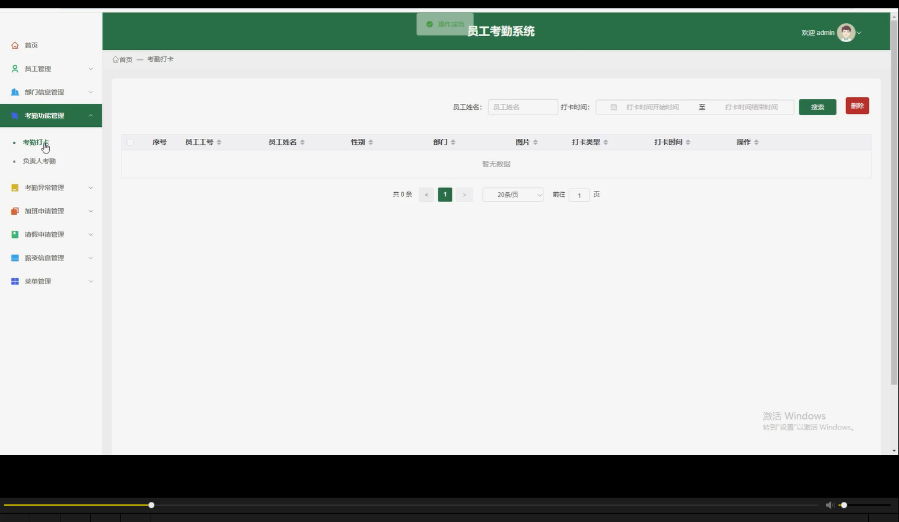899x522 pixels.
Task: Open 加班申请管理 menu label
Action: click(x=44, y=211)
